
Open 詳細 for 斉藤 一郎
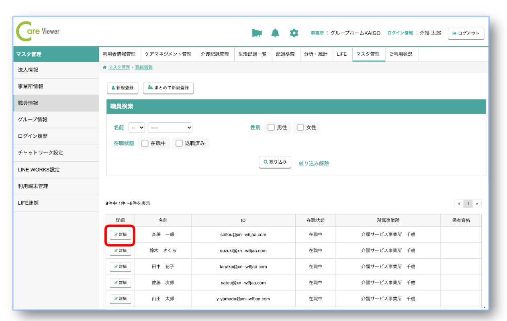click(120, 234)
